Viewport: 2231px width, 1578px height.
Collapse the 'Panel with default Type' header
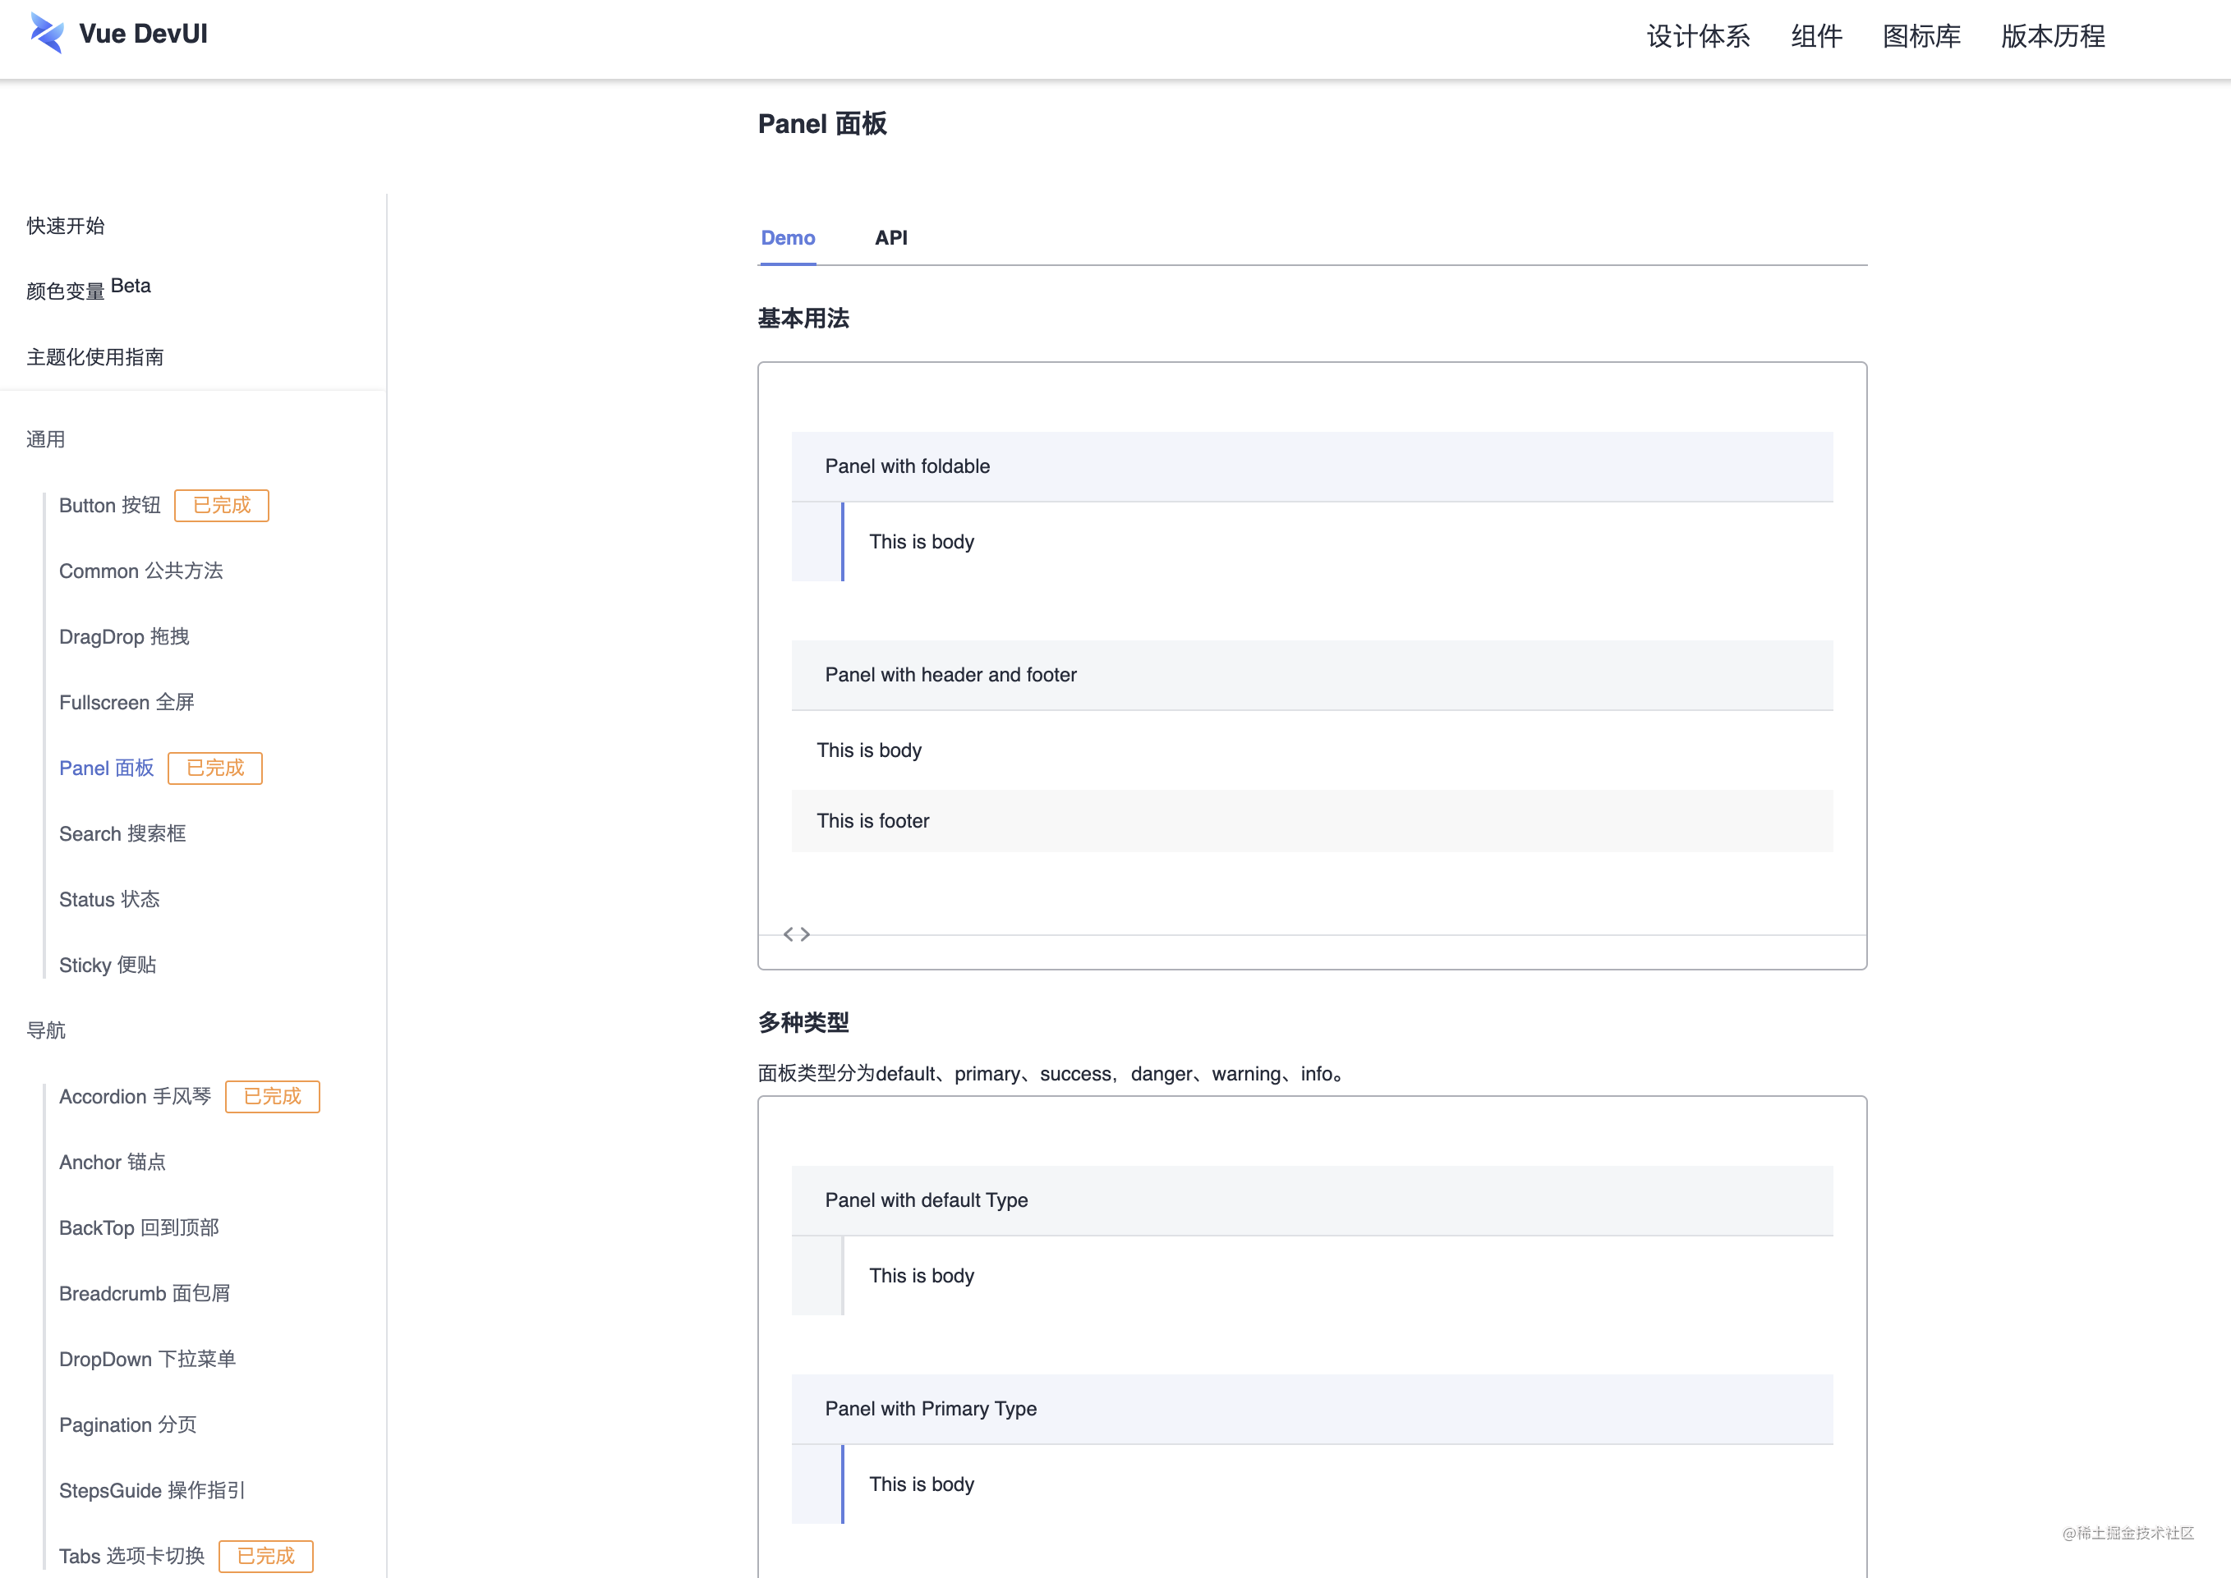point(1311,1200)
